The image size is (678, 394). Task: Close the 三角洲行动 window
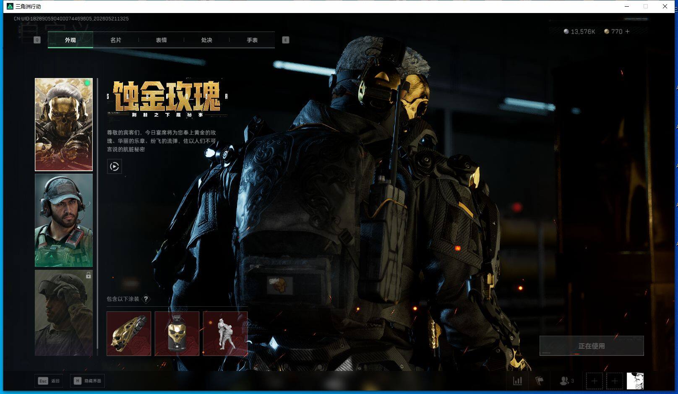pyautogui.click(x=665, y=6)
